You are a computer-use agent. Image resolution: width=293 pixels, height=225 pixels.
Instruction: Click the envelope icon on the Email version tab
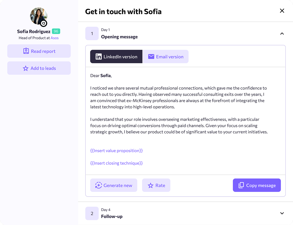[151, 56]
